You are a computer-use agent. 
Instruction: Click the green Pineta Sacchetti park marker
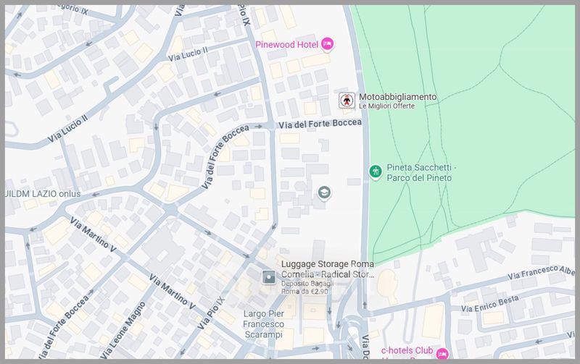point(375,172)
